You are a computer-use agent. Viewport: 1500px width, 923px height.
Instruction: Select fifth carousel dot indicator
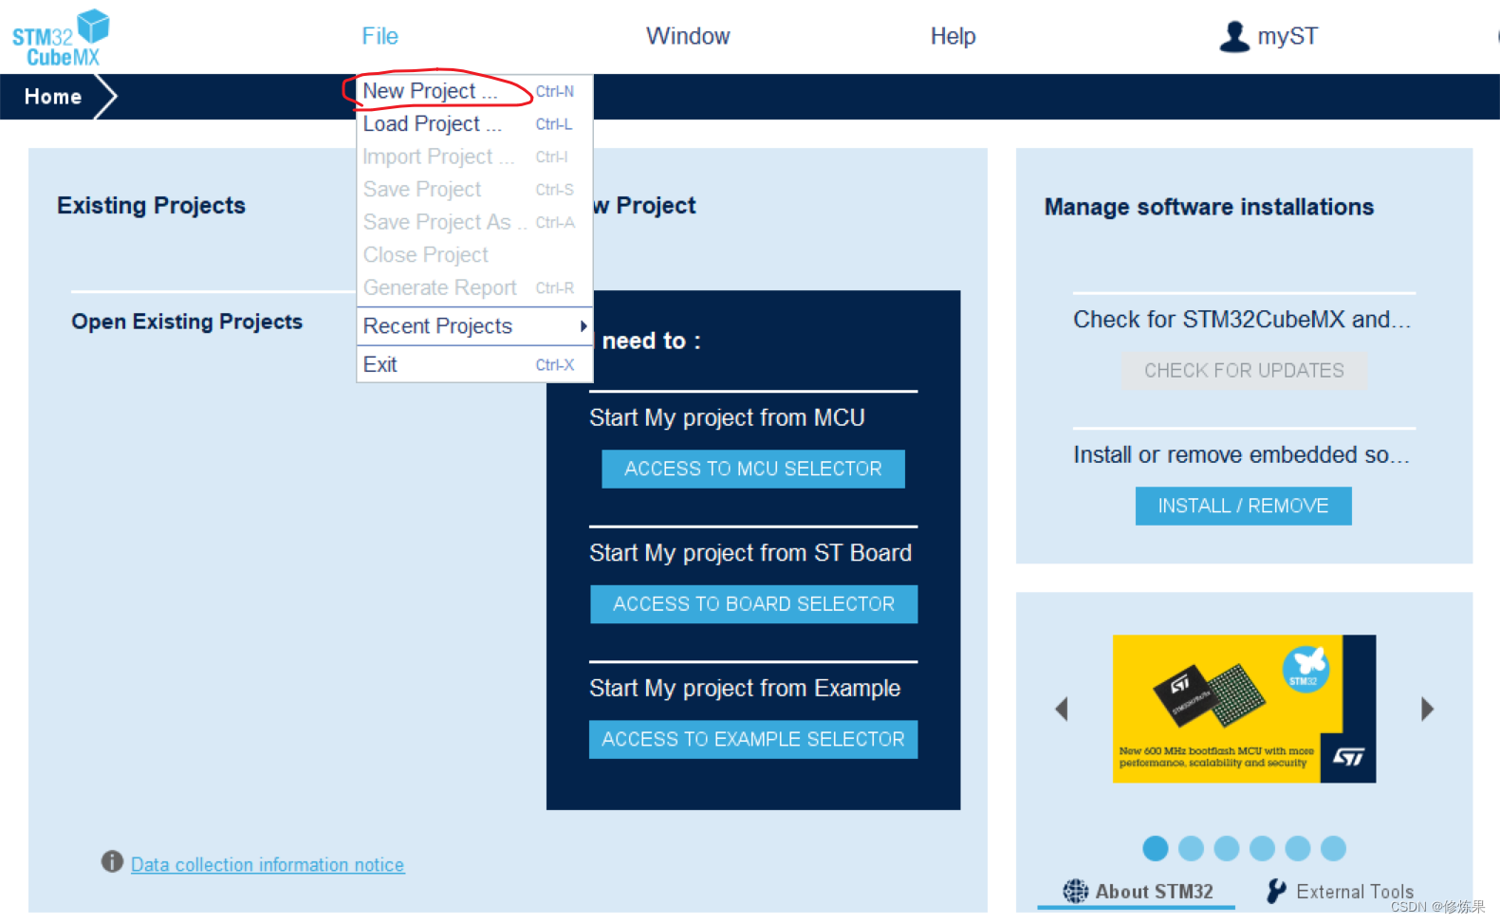(1298, 848)
